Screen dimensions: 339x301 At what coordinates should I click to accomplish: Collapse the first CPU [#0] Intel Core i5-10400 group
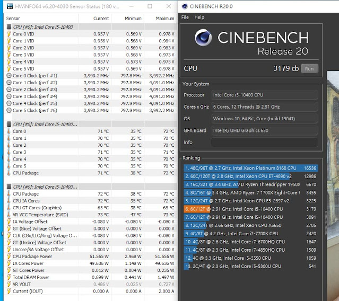pyautogui.click(x=9, y=26)
